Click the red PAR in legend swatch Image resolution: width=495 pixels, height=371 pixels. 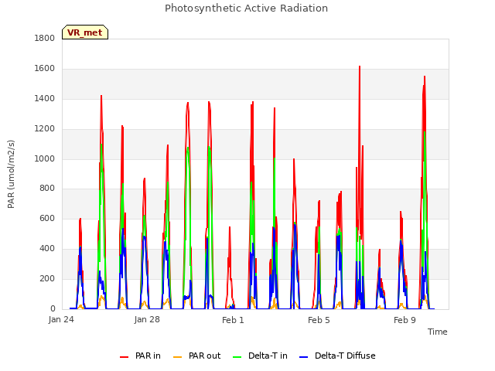click(x=124, y=357)
